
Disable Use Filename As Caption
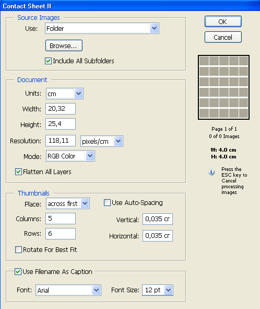18,271
